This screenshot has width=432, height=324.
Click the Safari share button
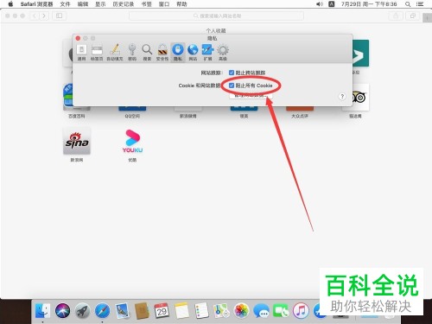pyautogui.click(x=397, y=16)
